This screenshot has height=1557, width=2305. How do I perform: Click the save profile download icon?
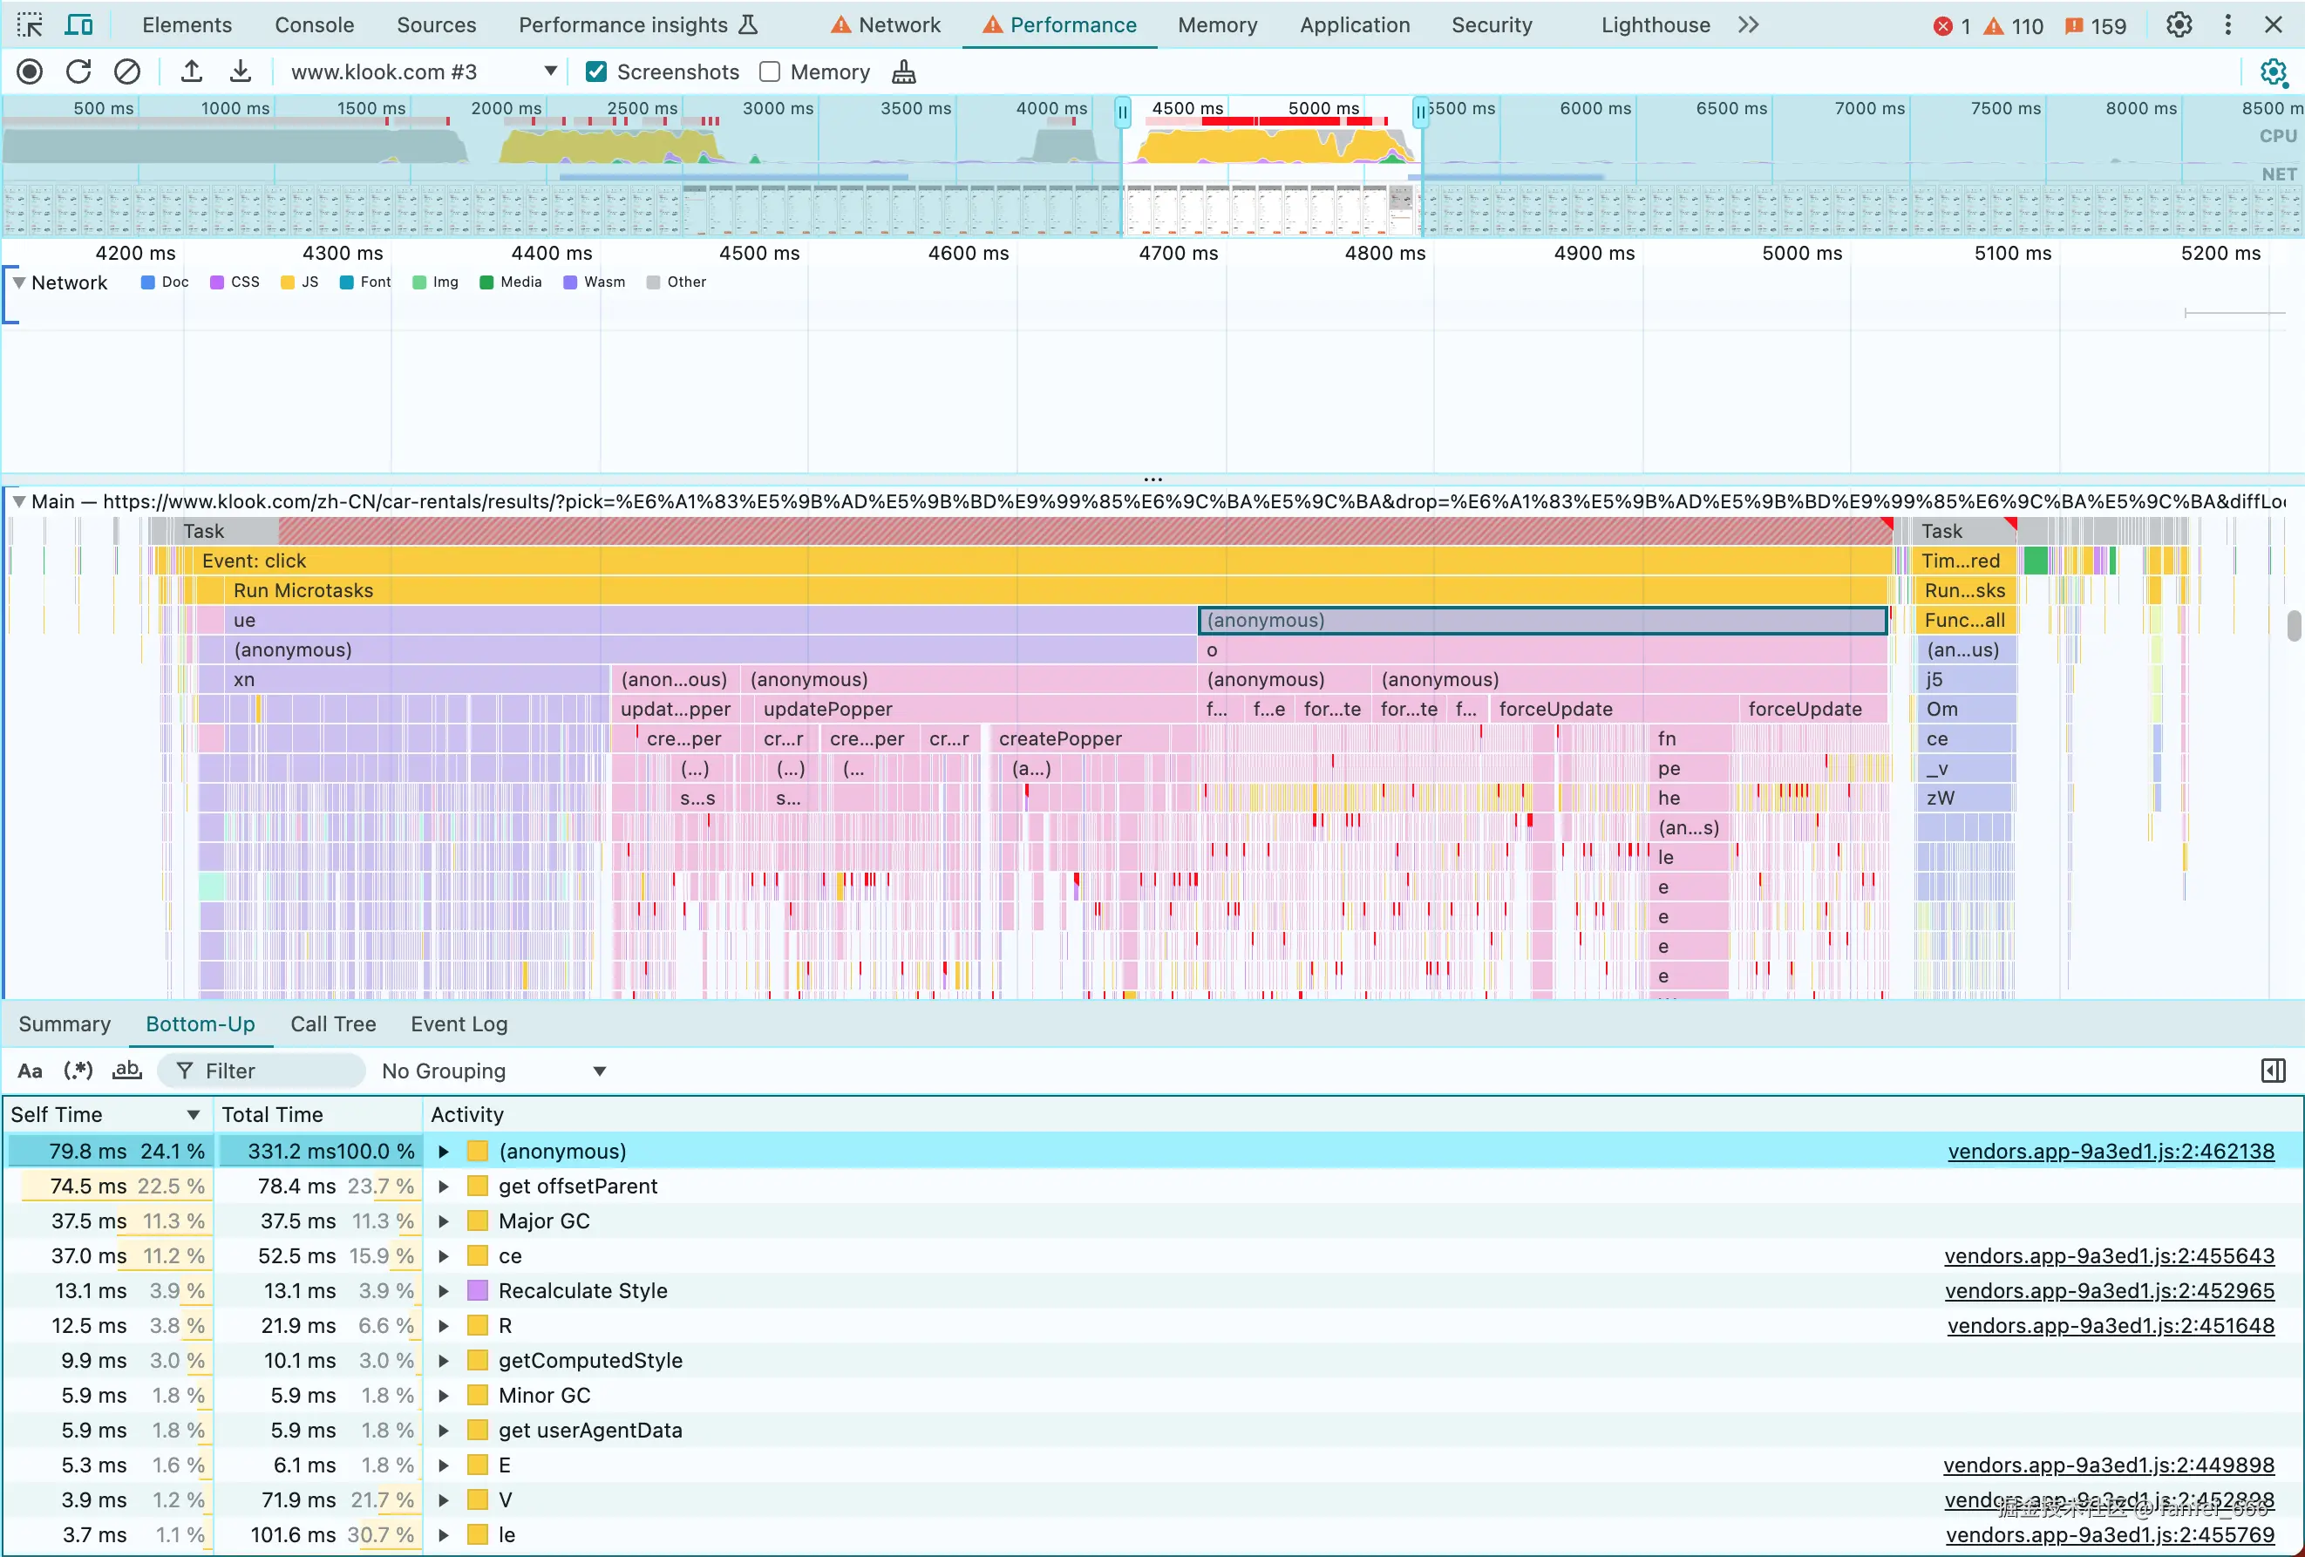coord(240,71)
